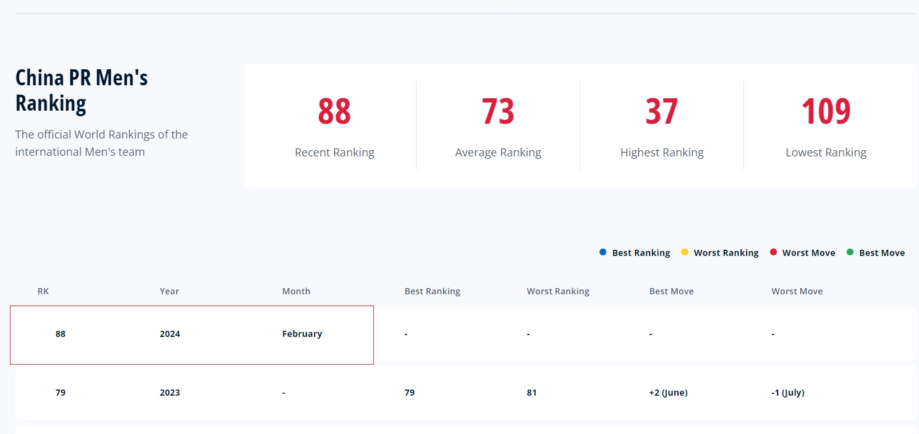Click the 2024 year cell
The width and height of the screenshot is (919, 434).
[x=170, y=334]
